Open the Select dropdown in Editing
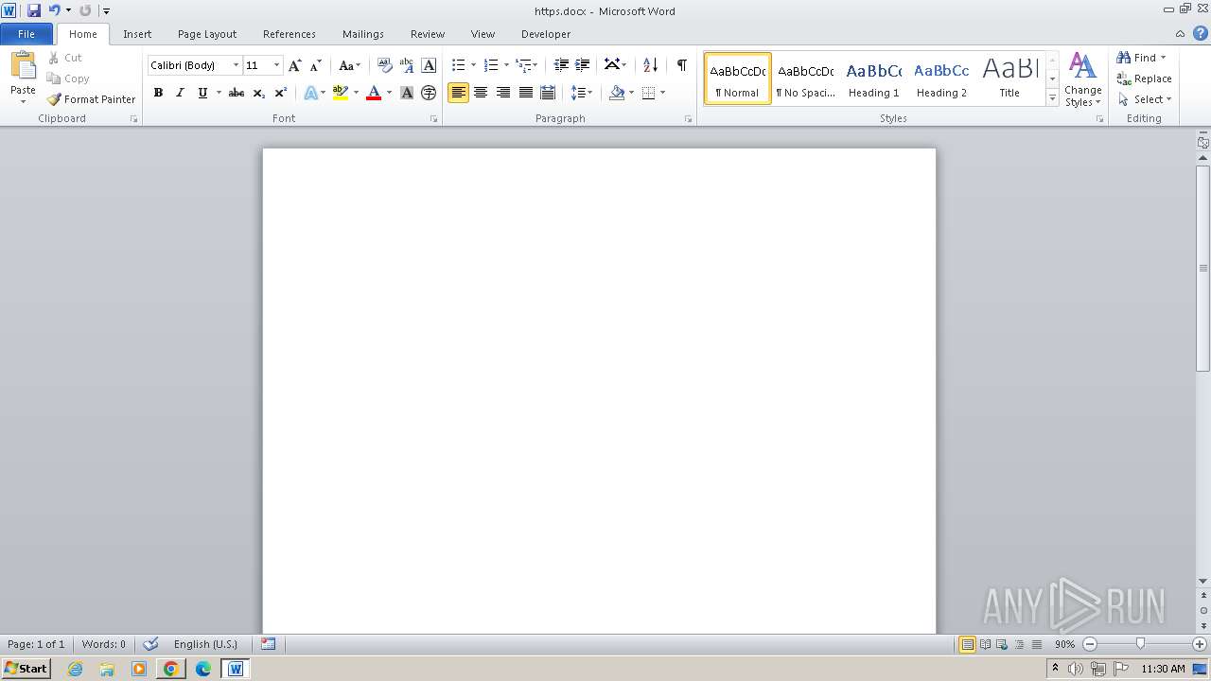This screenshot has width=1211, height=681. tap(1145, 99)
